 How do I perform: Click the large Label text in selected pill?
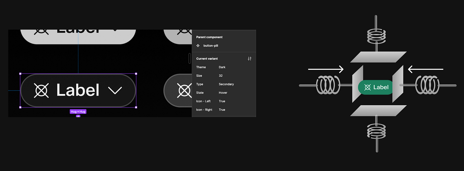click(78, 90)
